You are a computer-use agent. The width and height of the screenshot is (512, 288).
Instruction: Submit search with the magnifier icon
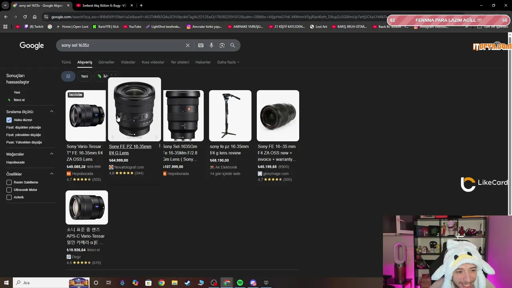click(232, 45)
